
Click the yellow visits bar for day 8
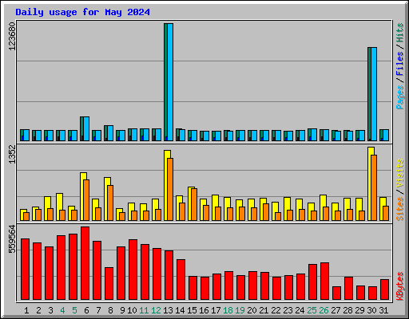pyautogui.click(x=106, y=199)
